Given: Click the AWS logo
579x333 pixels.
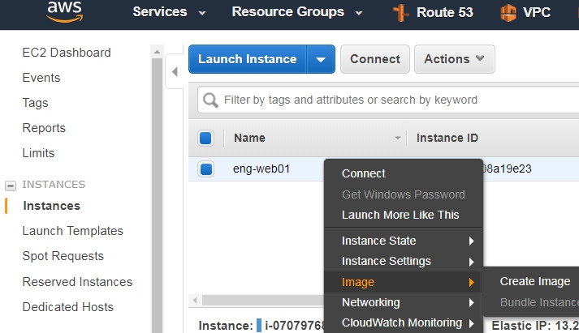Looking at the screenshot, I should click(65, 11).
